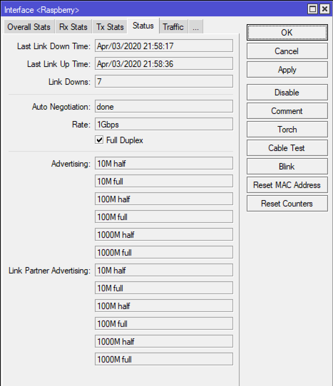
Task: Click the Advertising 10M half field
Action: (164, 163)
